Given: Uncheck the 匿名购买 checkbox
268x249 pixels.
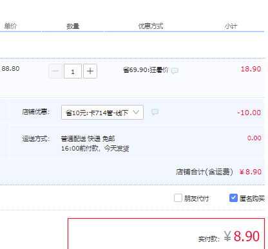Looking at the screenshot, I should tap(233, 198).
